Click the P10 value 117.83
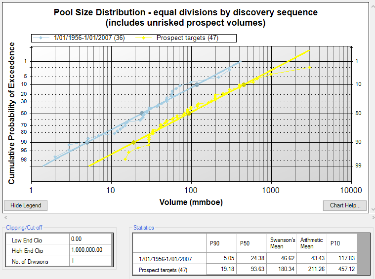This screenshot has width=375, height=279. (x=342, y=258)
